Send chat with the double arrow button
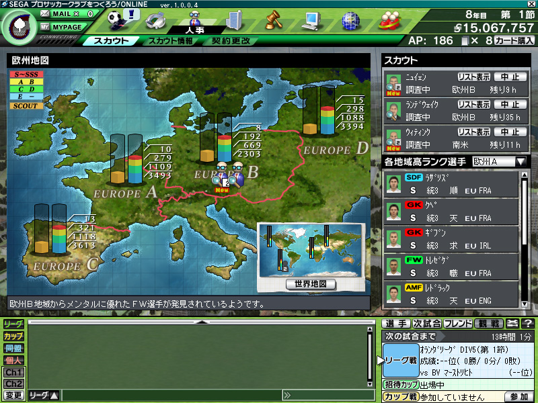Viewport: 538px width, 403px height. tap(288, 395)
